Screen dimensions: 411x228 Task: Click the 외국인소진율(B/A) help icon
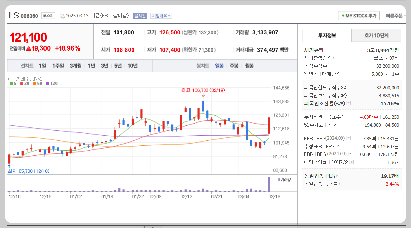pyautogui.click(x=348, y=103)
